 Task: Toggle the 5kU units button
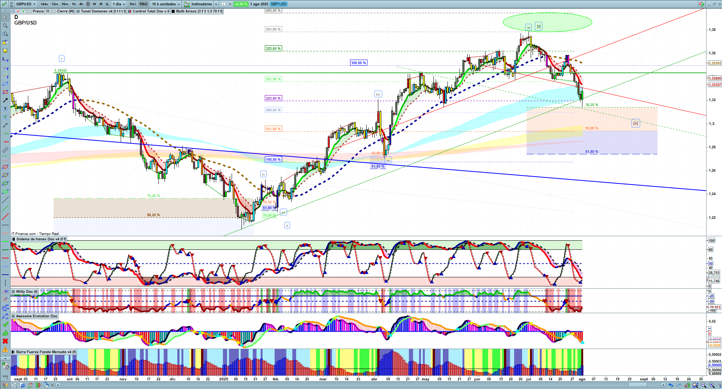pos(132,4)
